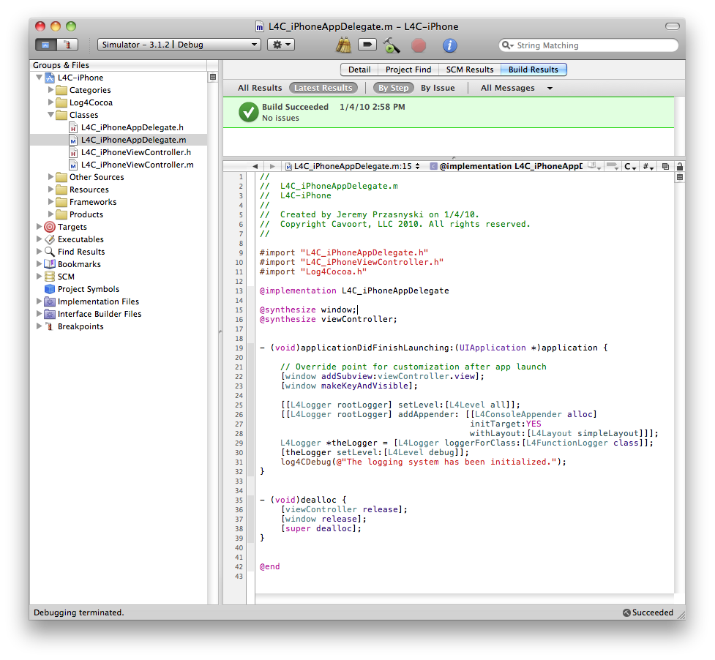715x660 pixels.
Task: Go forward in editor history arrow
Action: pos(272,166)
